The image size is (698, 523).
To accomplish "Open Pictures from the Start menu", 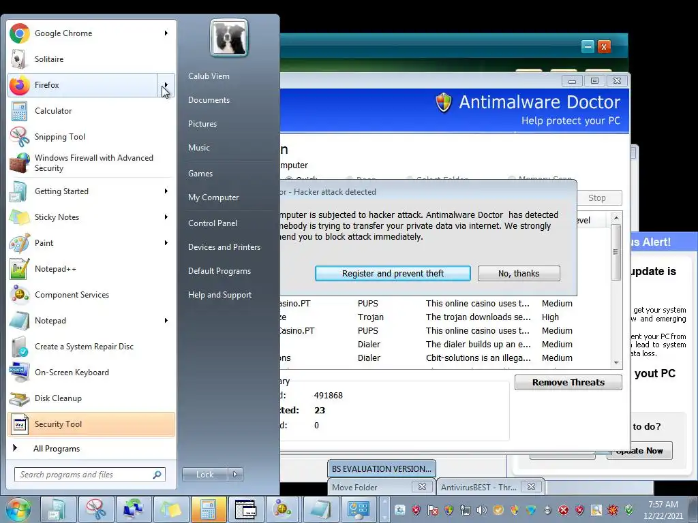I will [x=202, y=124].
